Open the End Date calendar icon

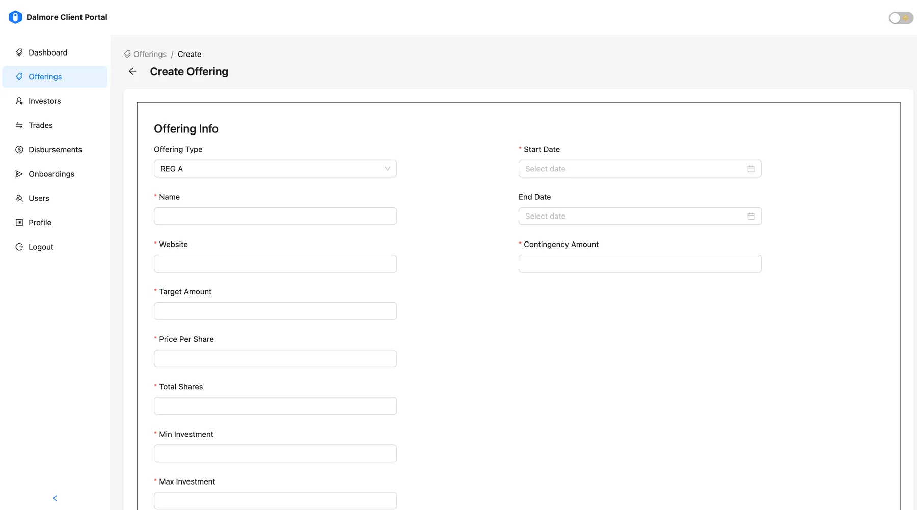click(751, 216)
